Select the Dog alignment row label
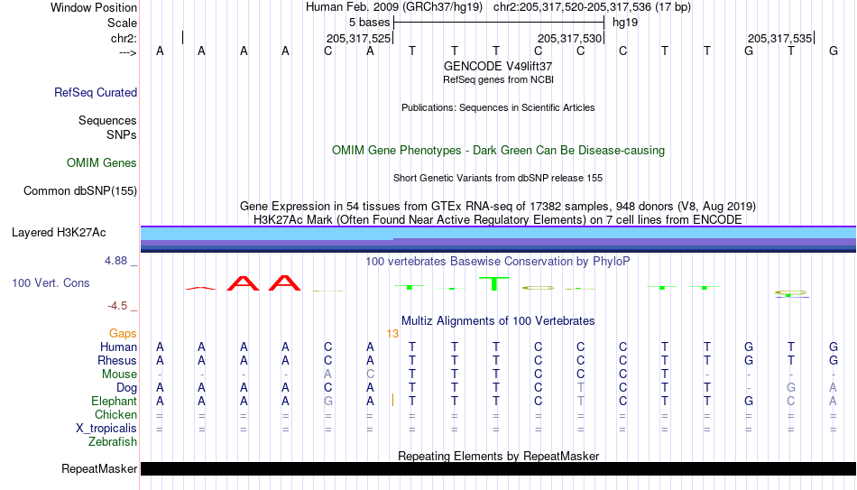The image size is (857, 490). point(127,388)
